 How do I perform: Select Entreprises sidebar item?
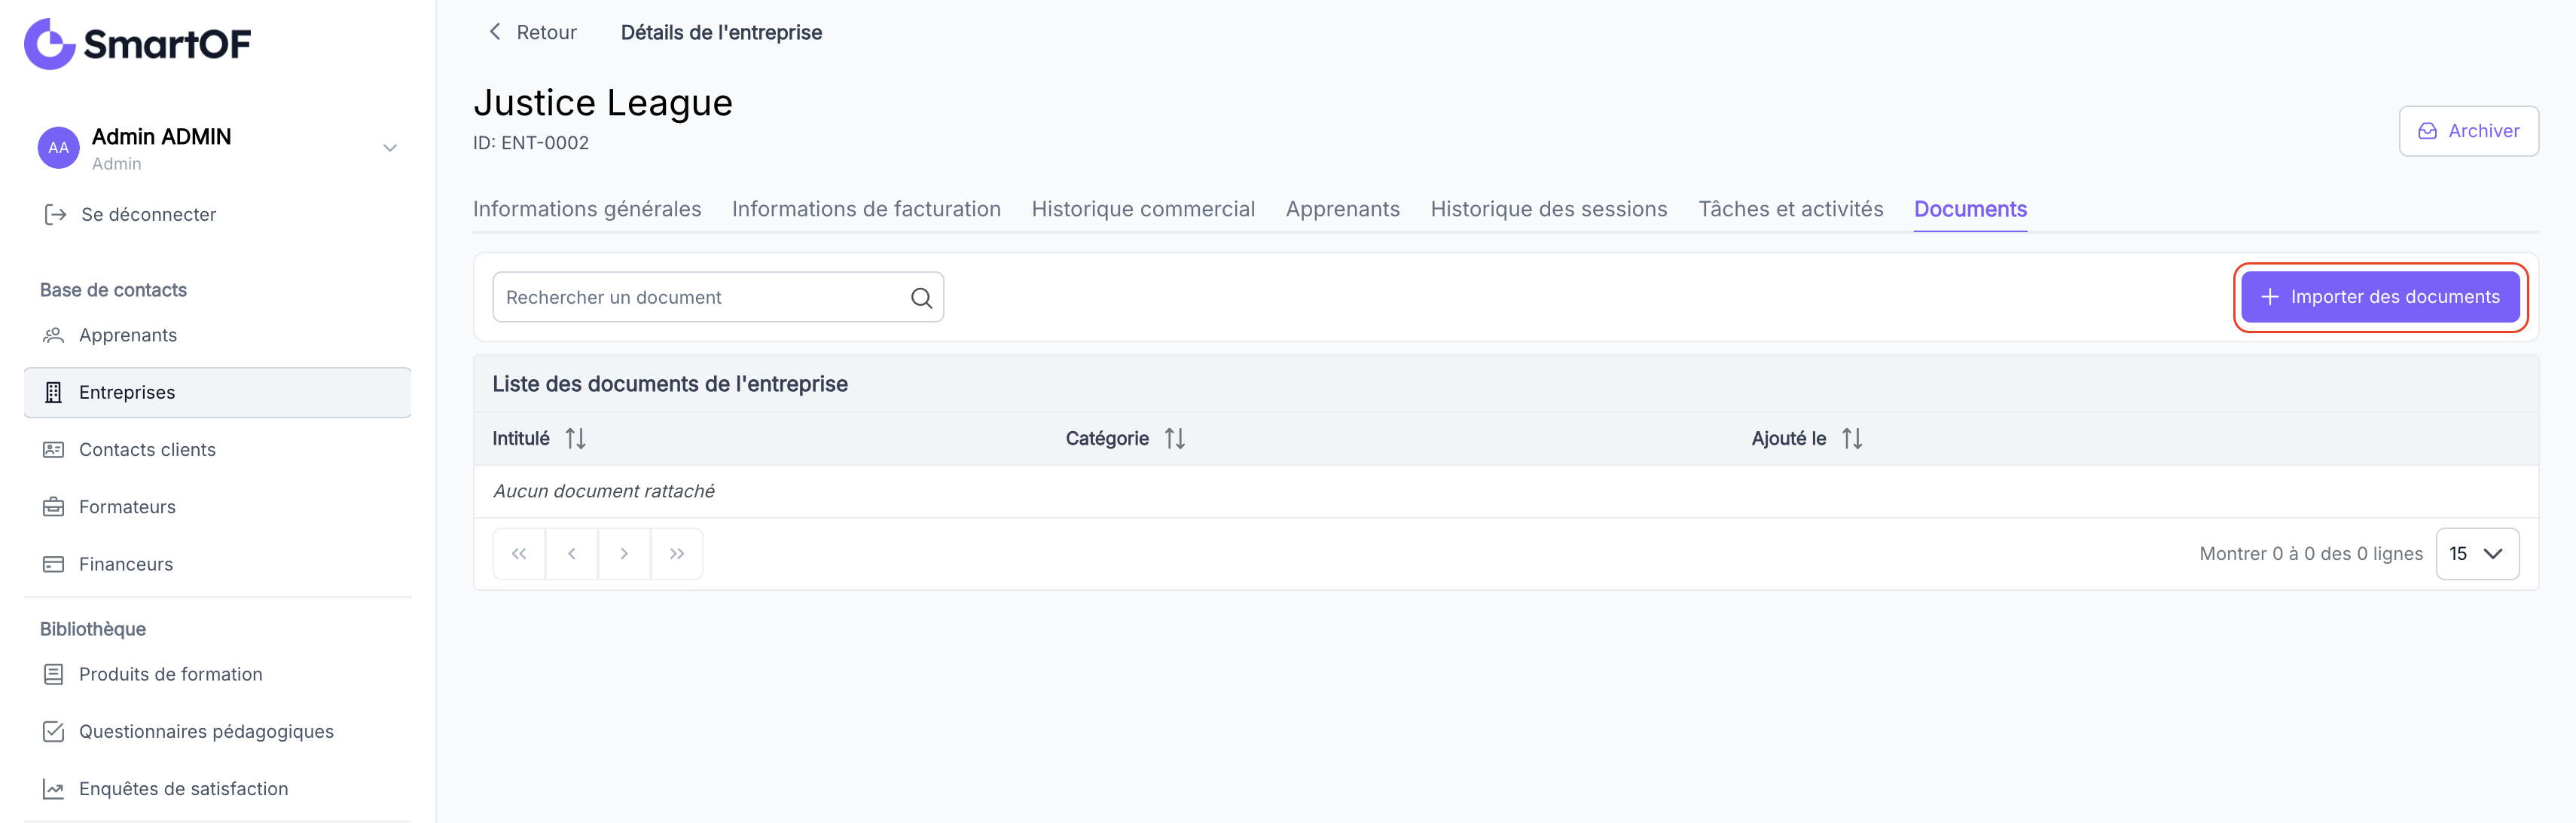tap(217, 392)
